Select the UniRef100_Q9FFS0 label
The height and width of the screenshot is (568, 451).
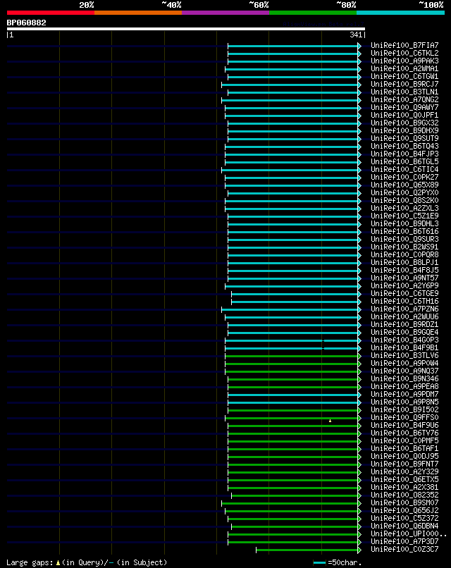click(404, 417)
